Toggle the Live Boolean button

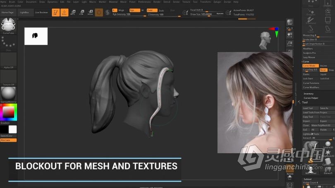click(41, 12)
